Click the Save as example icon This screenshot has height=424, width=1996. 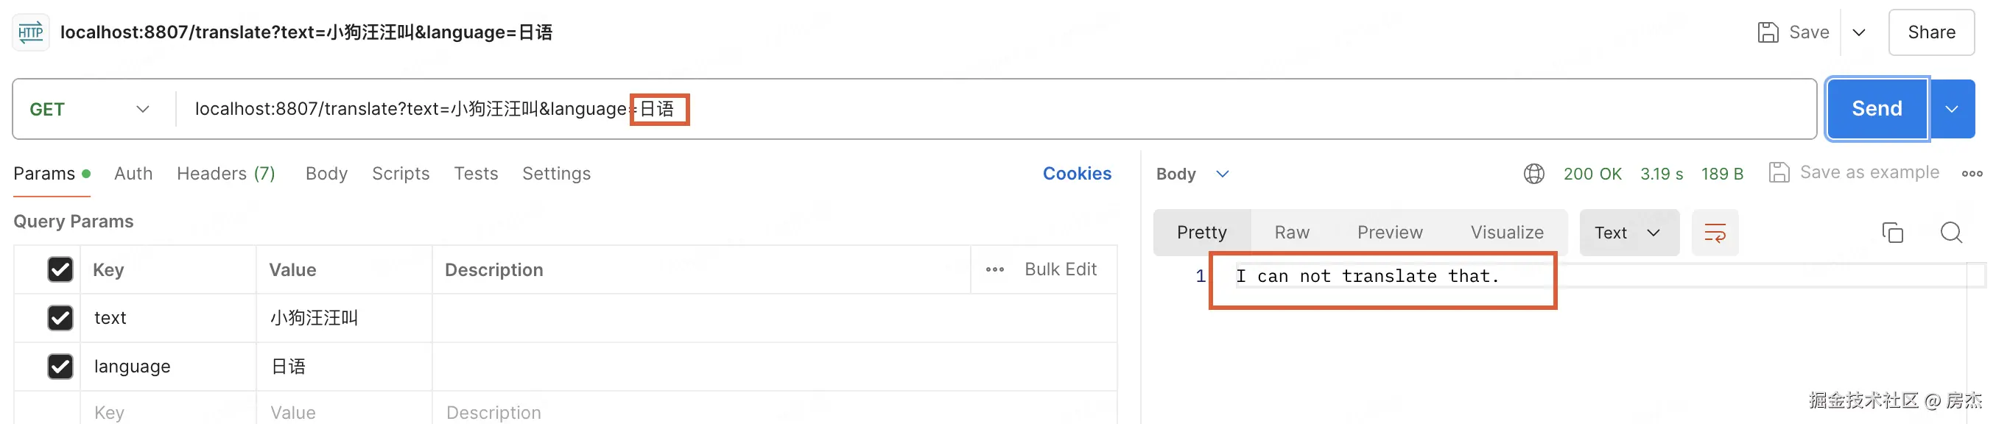(x=1779, y=172)
